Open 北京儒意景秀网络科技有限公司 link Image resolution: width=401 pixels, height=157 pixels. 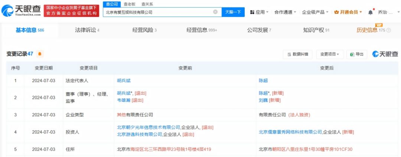[290, 132]
